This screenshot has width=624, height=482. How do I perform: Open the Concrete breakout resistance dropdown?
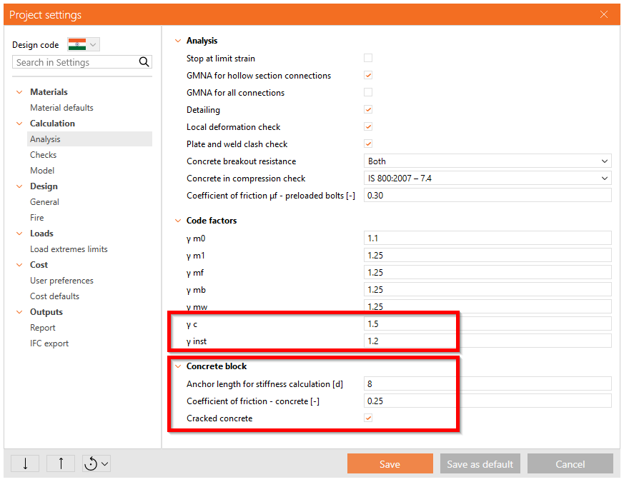pyautogui.click(x=487, y=161)
